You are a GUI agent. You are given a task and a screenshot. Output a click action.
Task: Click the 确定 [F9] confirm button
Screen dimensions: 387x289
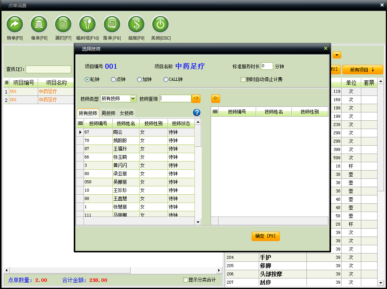(x=266, y=236)
